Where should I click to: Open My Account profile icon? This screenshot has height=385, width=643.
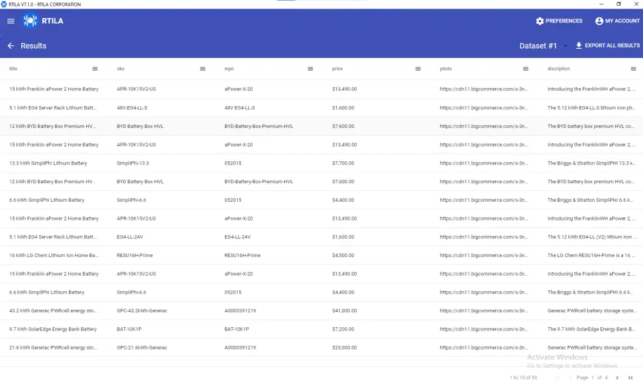617,21
